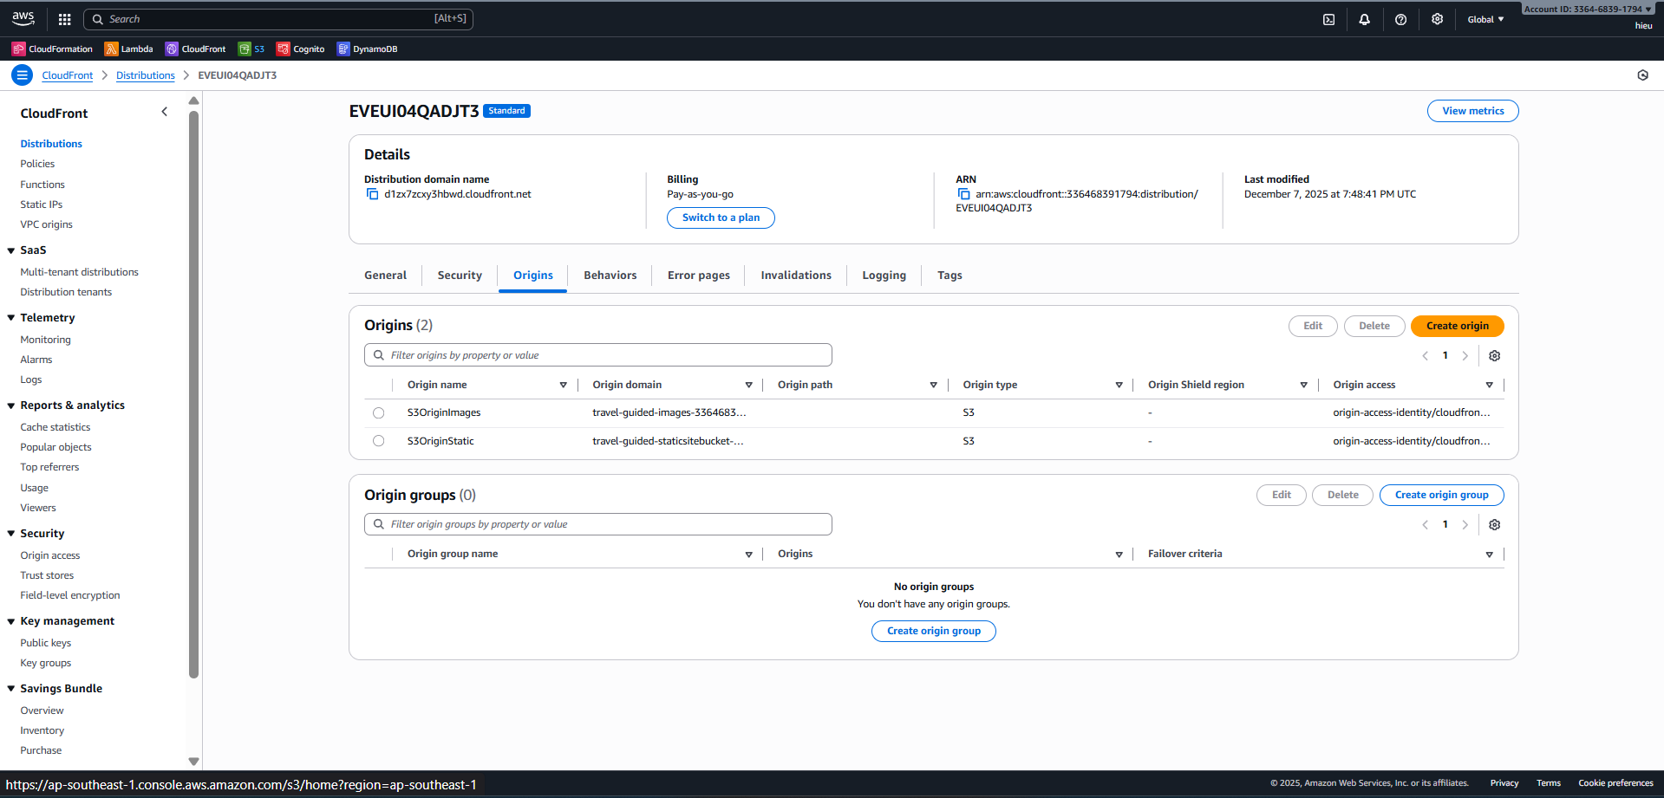Switch to the Behaviors tab
The image size is (1664, 798).
point(610,275)
